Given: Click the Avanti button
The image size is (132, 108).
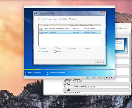Looking at the screenshot, I should (99, 62).
